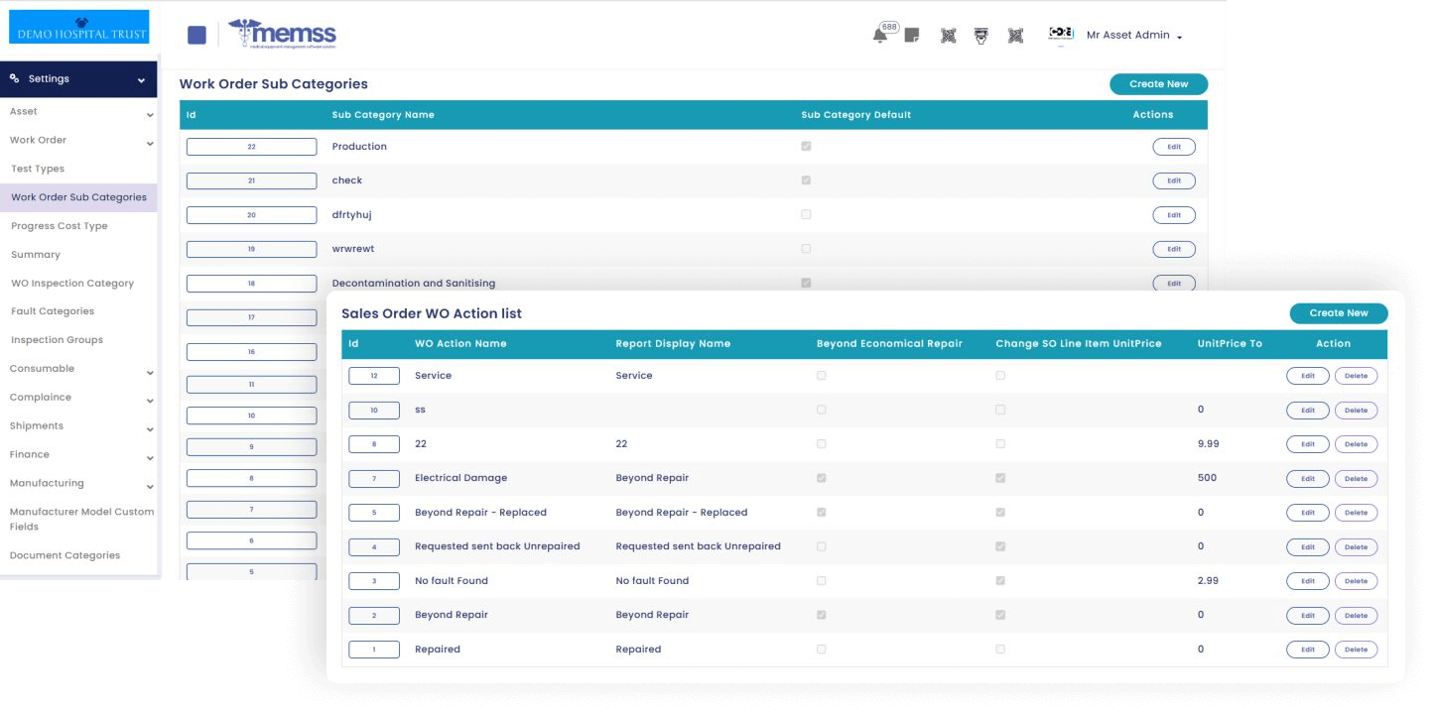This screenshot has width=1435, height=713.
Task: Edit the Requested sent back Unrepaired action
Action: [1308, 547]
